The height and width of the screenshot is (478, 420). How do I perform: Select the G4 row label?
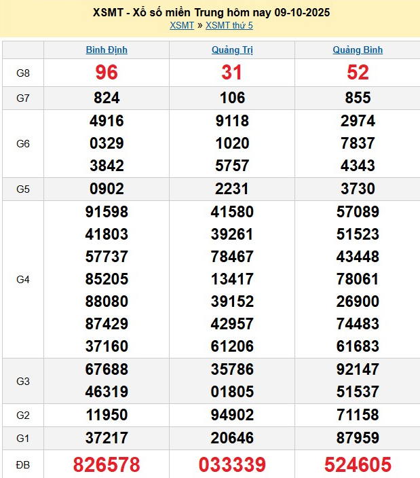23,279
